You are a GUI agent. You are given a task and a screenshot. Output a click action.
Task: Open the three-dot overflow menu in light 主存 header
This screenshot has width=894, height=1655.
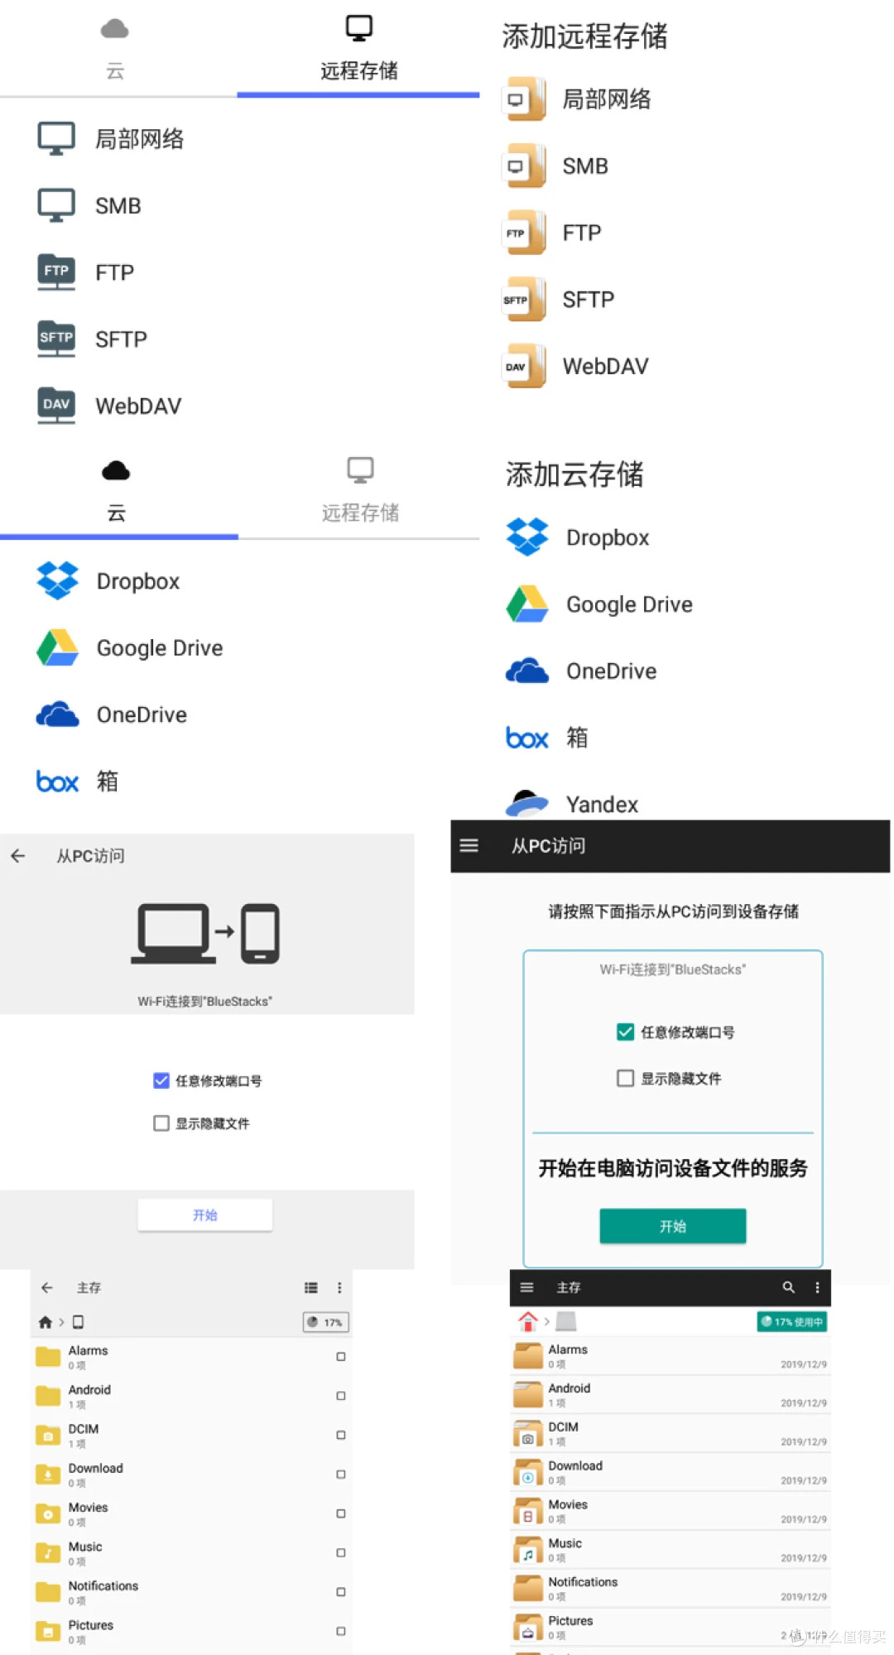point(339,1287)
